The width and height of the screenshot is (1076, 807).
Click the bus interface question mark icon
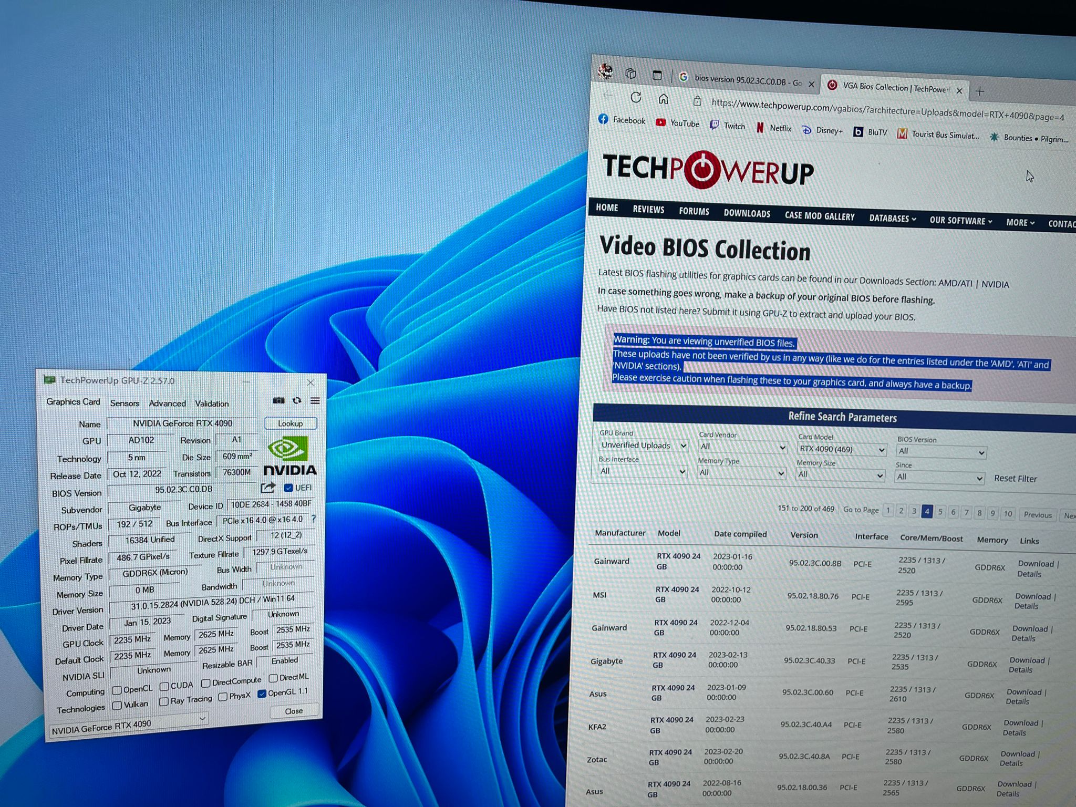tap(314, 519)
